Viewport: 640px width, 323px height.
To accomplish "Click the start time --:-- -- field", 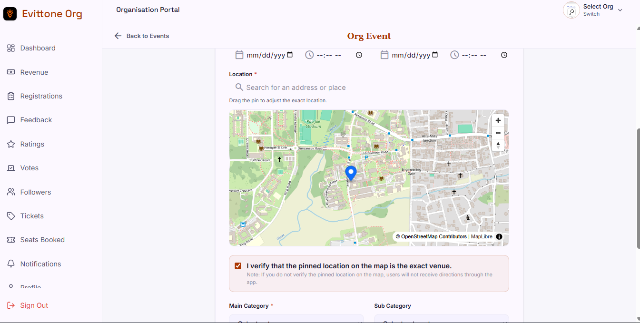I will click(x=329, y=55).
